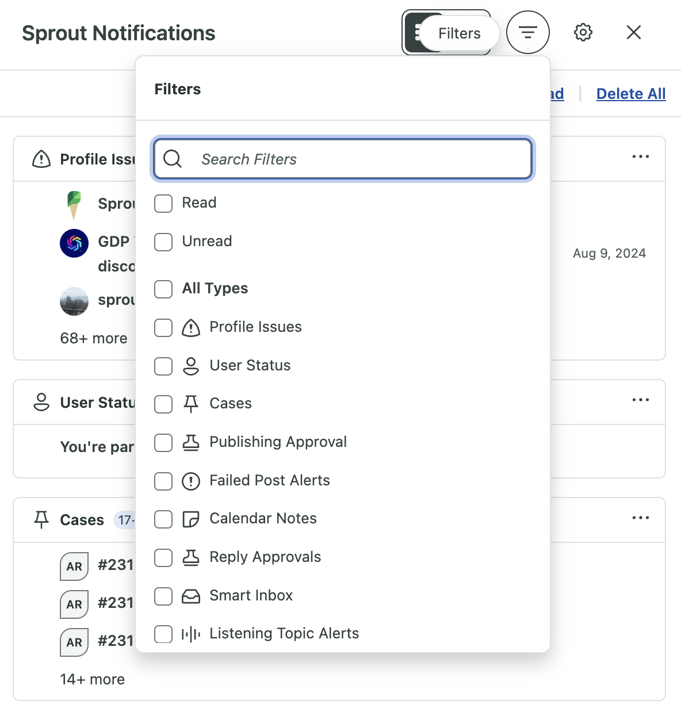Click the Delete All link

pos(631,93)
